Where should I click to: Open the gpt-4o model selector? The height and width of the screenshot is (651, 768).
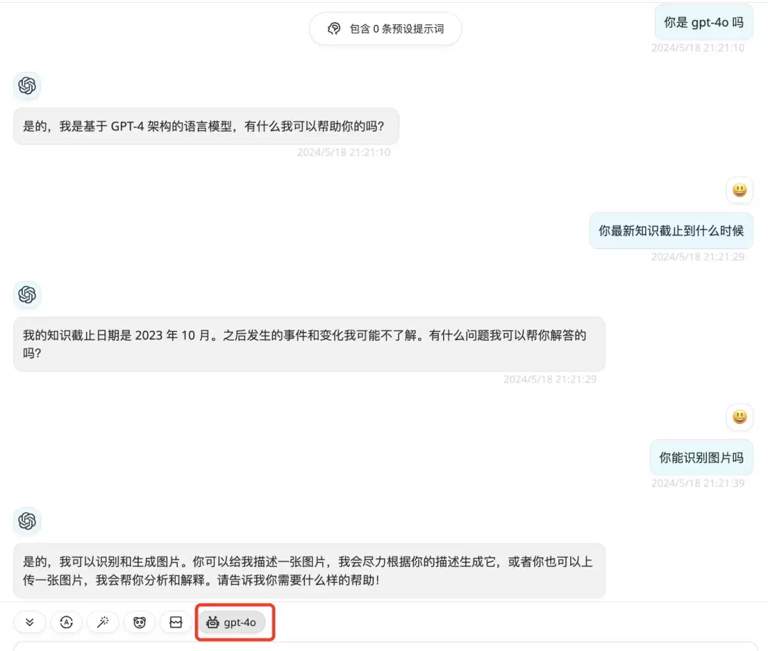(x=232, y=623)
